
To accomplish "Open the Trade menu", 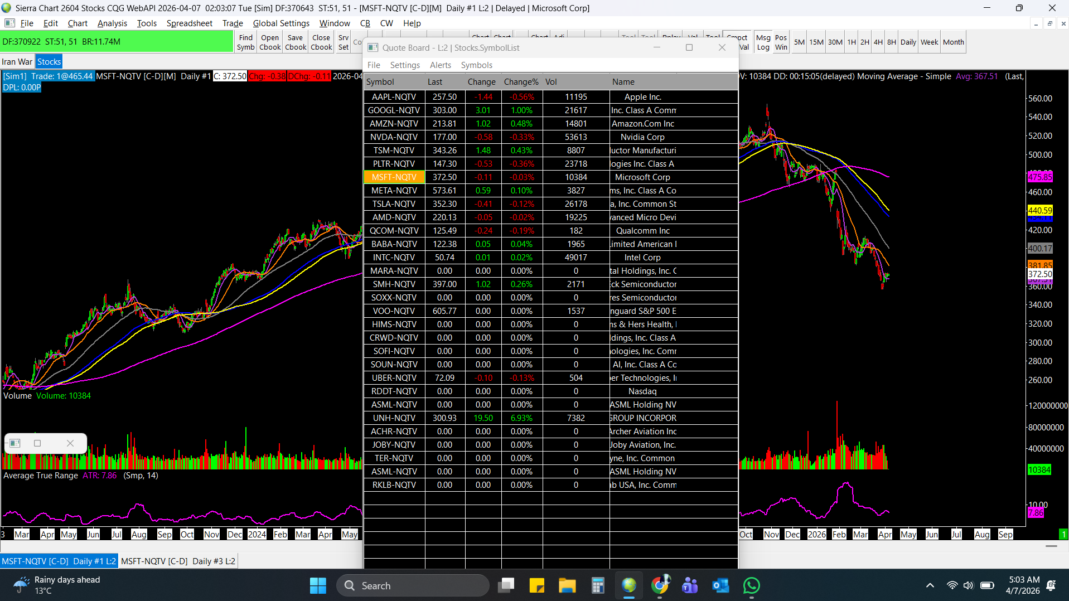I will (233, 23).
